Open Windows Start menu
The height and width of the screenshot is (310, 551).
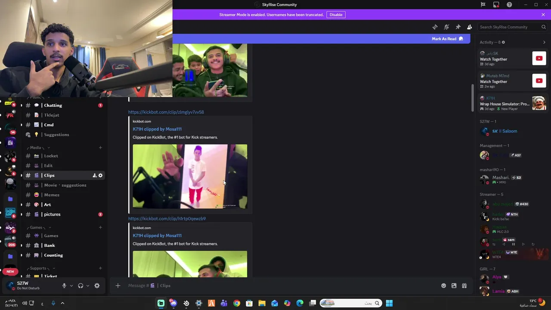(389, 303)
